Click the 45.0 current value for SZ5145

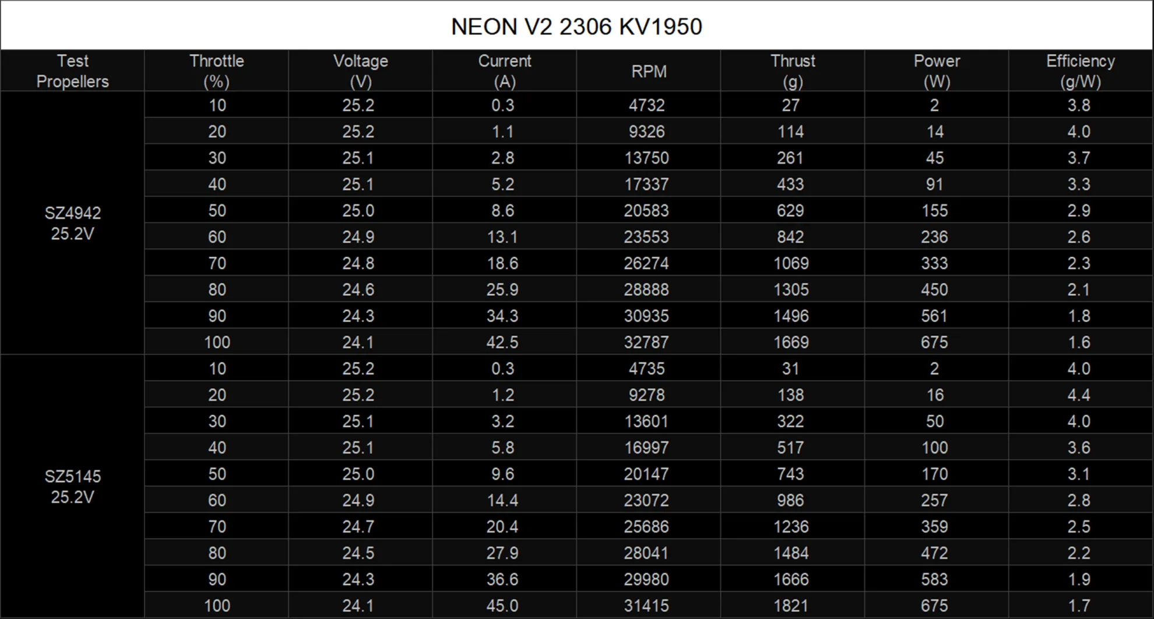(x=505, y=605)
